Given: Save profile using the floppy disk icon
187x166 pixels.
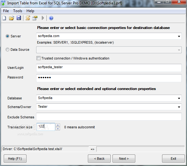Looking at the screenshot, I should pyautogui.click(x=19, y=18).
